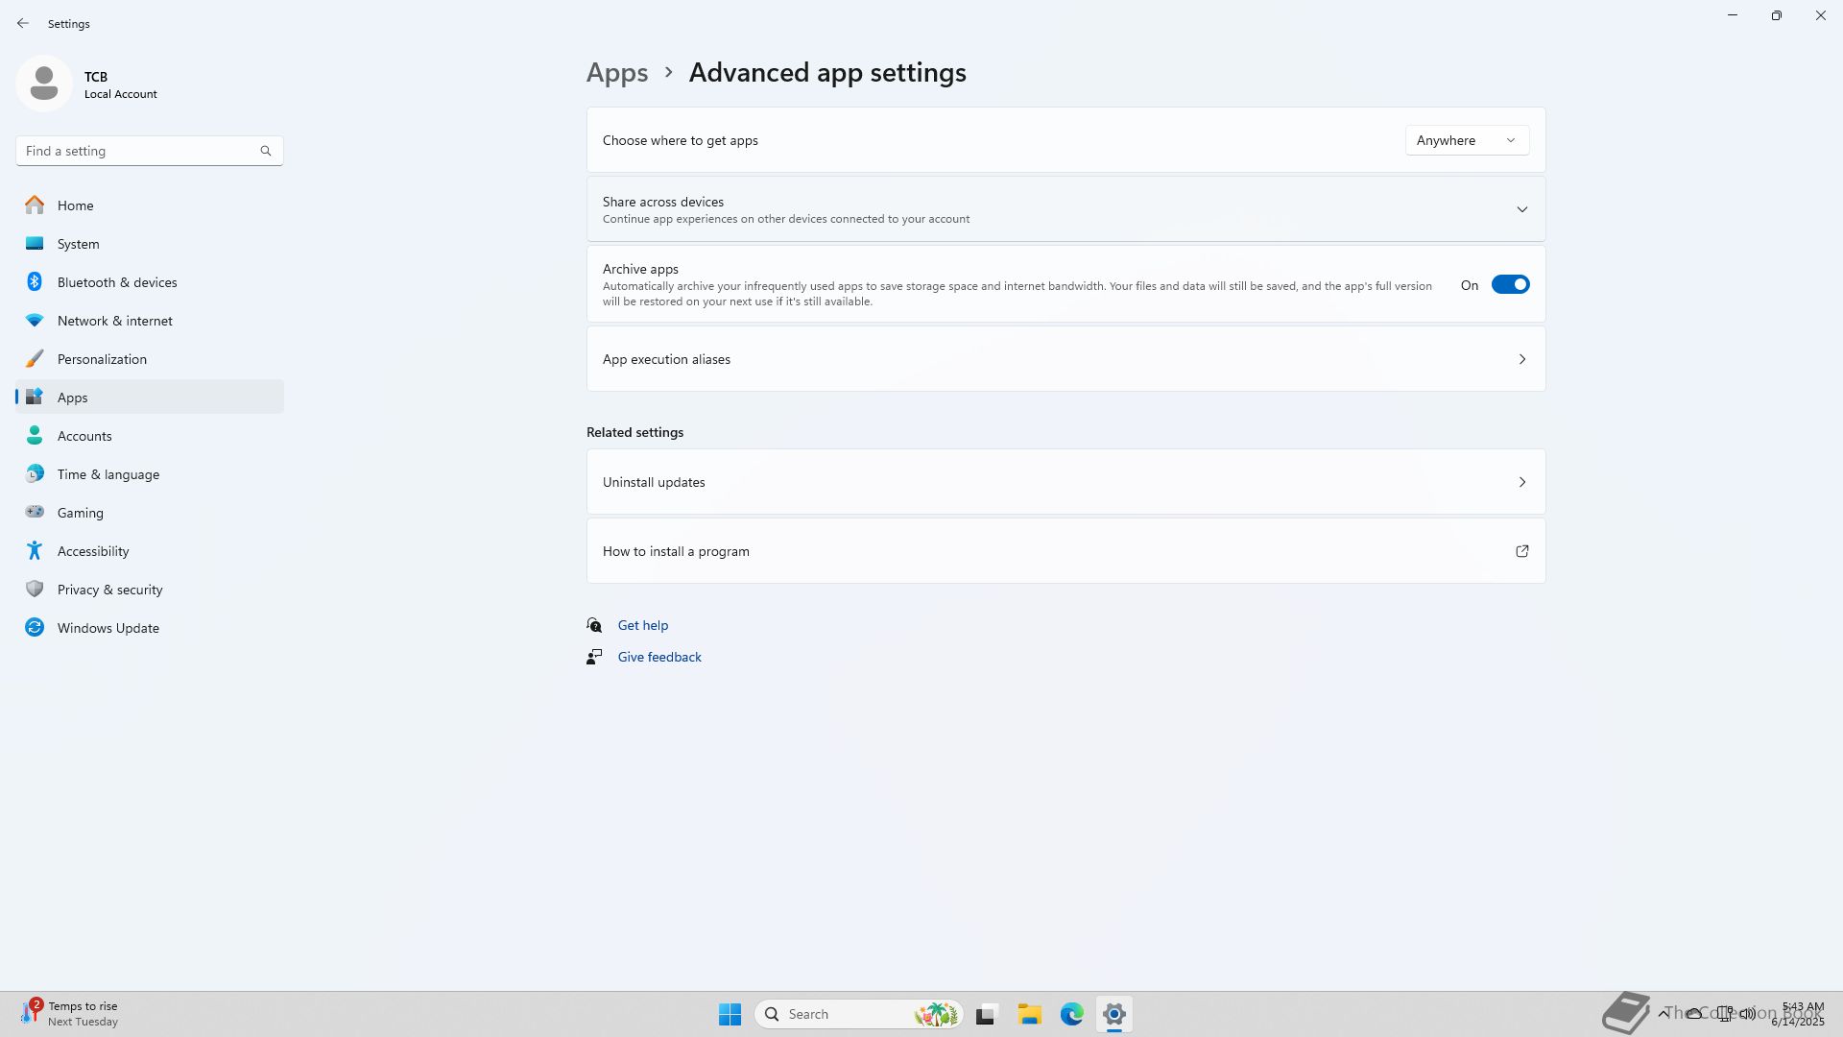This screenshot has height=1037, width=1843.
Task: Open Bluetooth & devices settings
Action: [116, 282]
